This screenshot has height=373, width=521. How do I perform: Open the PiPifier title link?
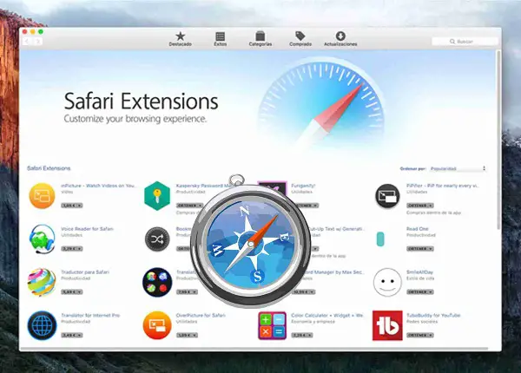click(442, 186)
